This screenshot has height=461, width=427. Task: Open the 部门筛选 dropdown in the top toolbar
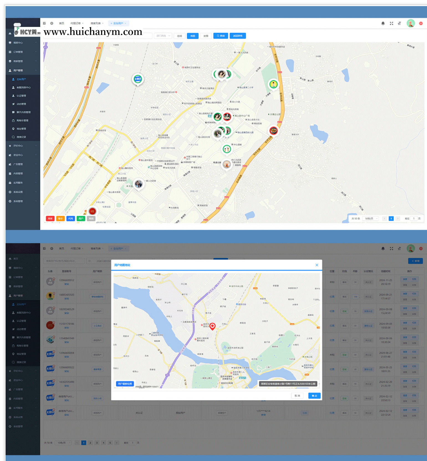click(x=163, y=36)
